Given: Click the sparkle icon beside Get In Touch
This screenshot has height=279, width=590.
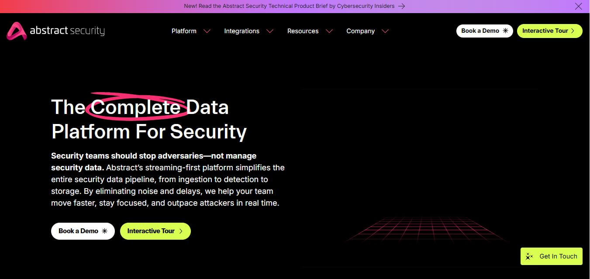Looking at the screenshot, I should (x=529, y=256).
